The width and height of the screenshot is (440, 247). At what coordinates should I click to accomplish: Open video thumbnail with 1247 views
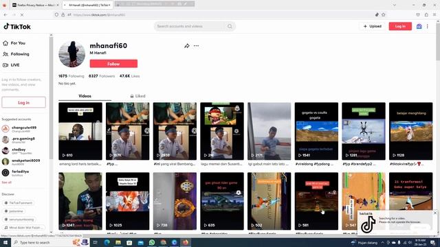[80, 201]
